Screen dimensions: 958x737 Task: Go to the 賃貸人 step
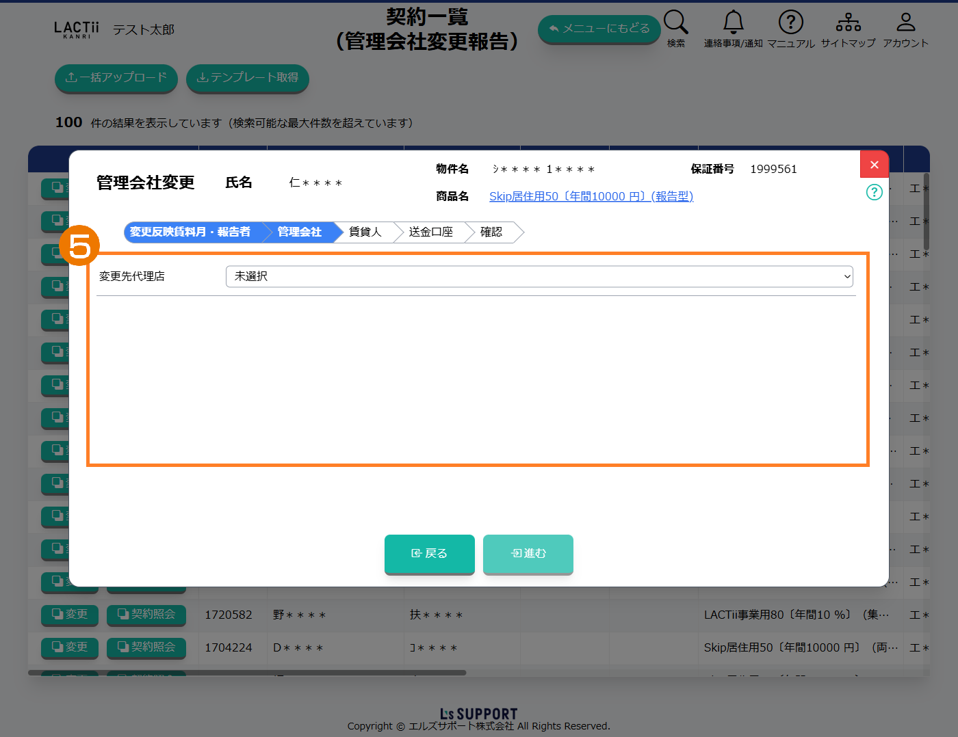[x=365, y=232]
